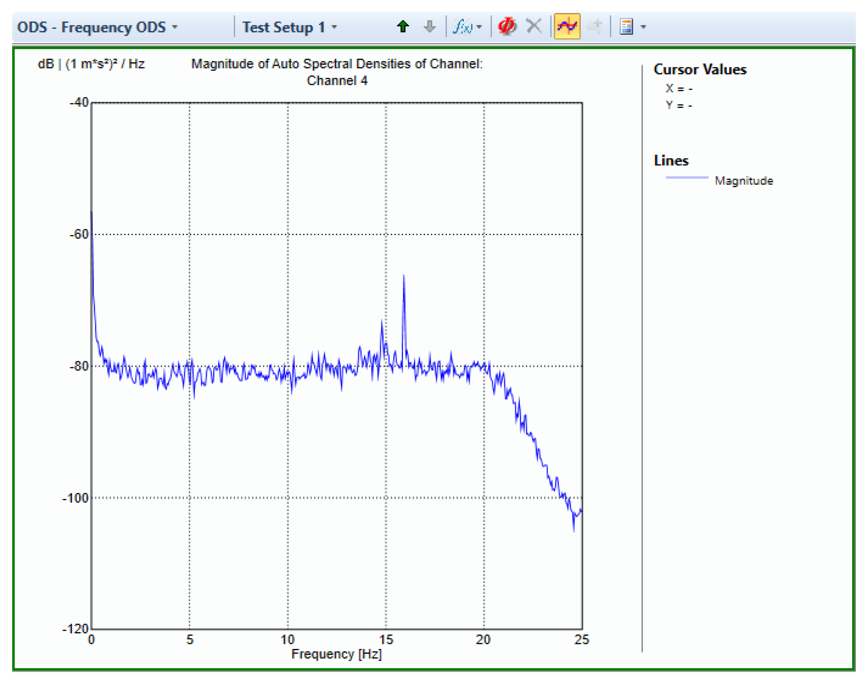Click the Cursor Values heading
This screenshot has height=683, width=867.
tap(700, 70)
